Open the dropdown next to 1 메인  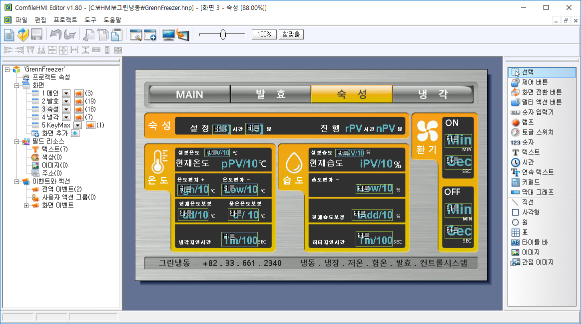[x=66, y=93]
